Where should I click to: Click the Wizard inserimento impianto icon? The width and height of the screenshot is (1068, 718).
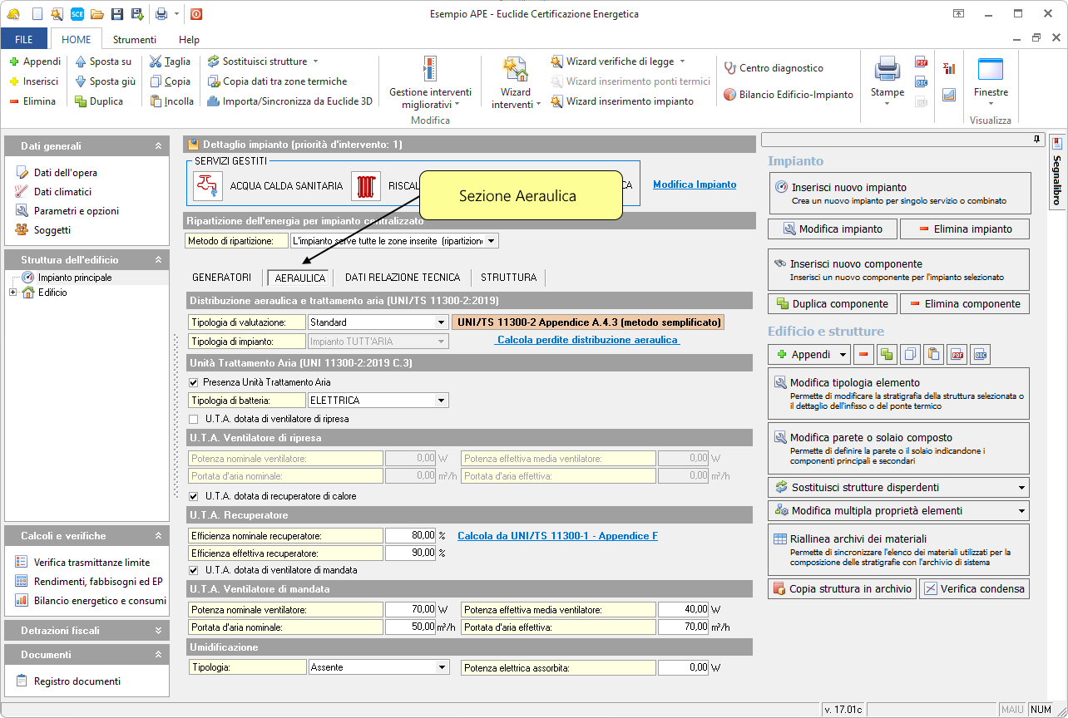[556, 101]
